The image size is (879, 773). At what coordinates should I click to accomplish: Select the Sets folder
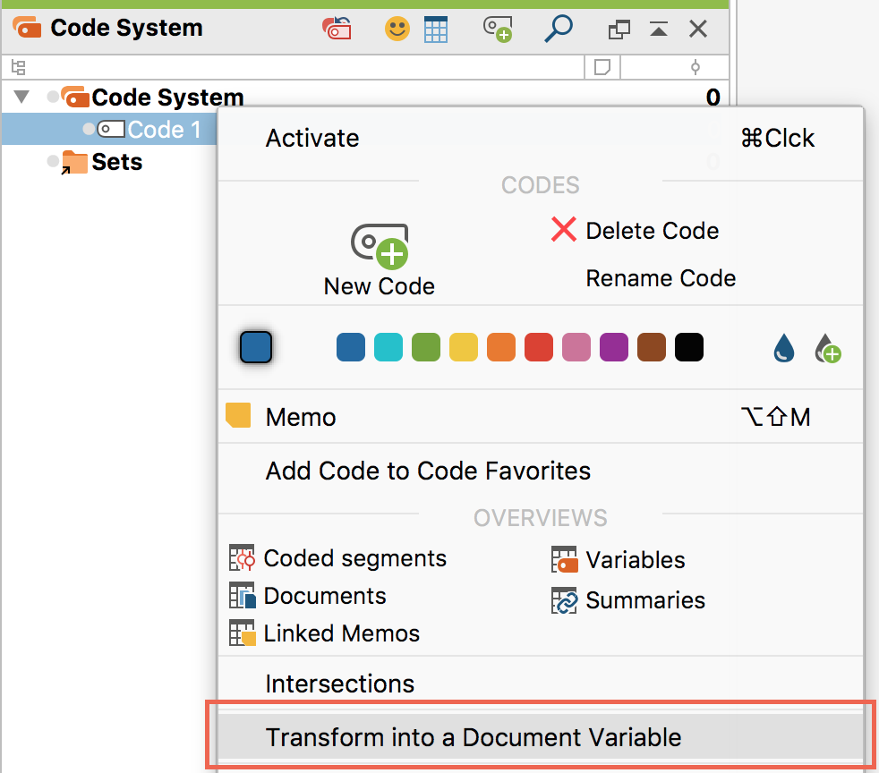tap(117, 162)
